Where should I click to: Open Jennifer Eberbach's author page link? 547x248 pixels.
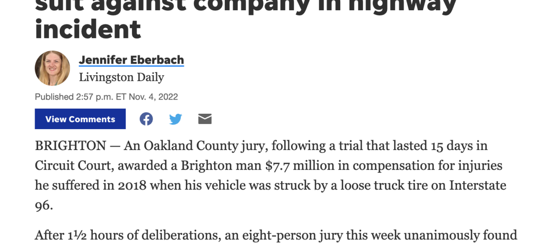point(132,60)
